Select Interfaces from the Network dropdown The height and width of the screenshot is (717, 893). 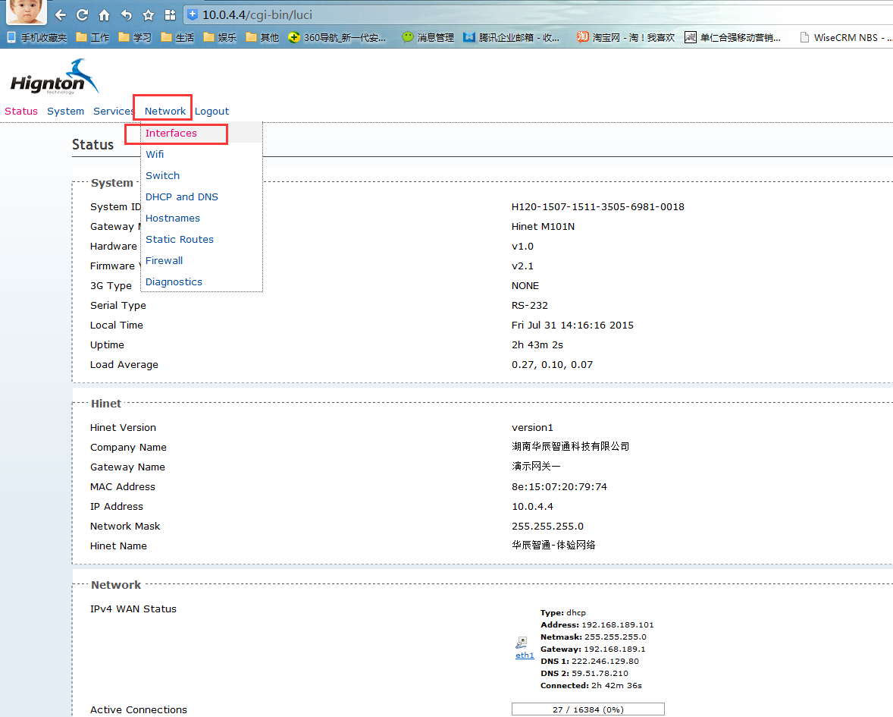tap(171, 133)
